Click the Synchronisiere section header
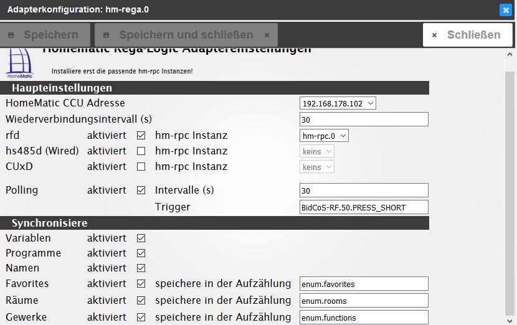 tap(214, 223)
